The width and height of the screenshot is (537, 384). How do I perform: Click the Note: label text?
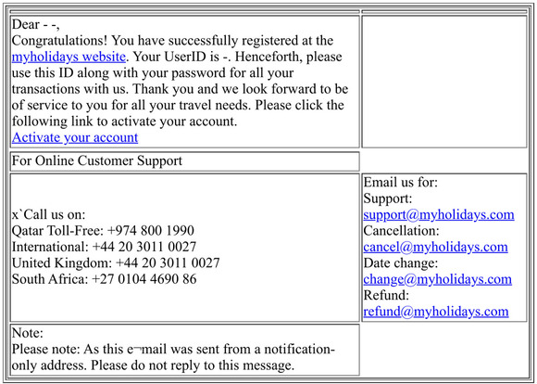pyautogui.click(x=28, y=333)
